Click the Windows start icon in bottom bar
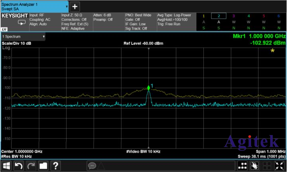The height and width of the screenshot is (172, 287). pyautogui.click(x=6, y=165)
